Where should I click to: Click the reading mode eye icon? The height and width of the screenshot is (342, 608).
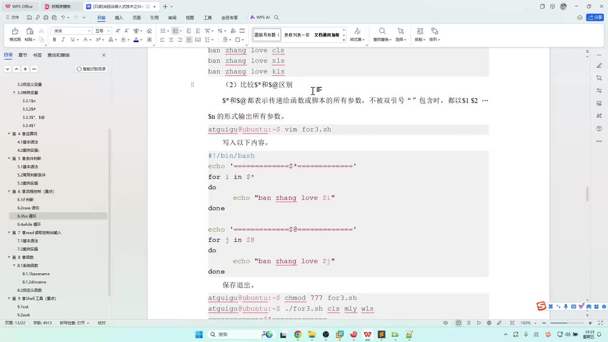pos(446,323)
